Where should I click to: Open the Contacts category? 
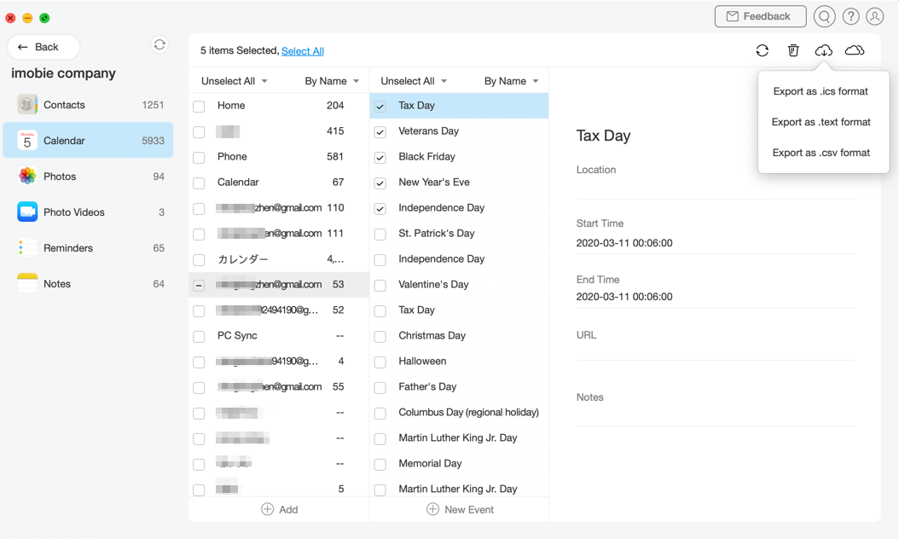[89, 105]
